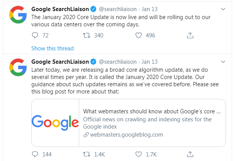Image resolution: width=242 pixels, height=161 pixels.
Task: Click @searchliaison handle in second tweet
Action: point(118,61)
